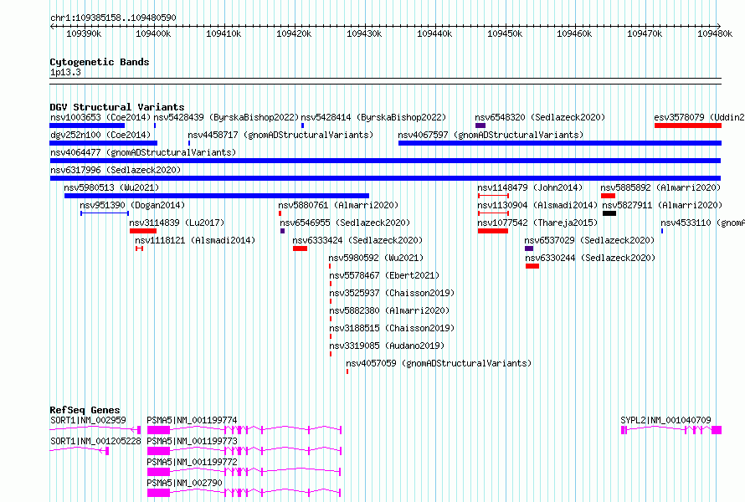Click the blue bar under nsv5980513
745x502 pixels.
pyautogui.click(x=217, y=196)
